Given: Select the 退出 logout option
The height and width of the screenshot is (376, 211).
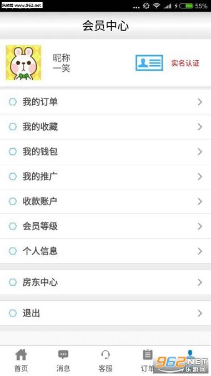Looking at the screenshot, I should [105, 313].
